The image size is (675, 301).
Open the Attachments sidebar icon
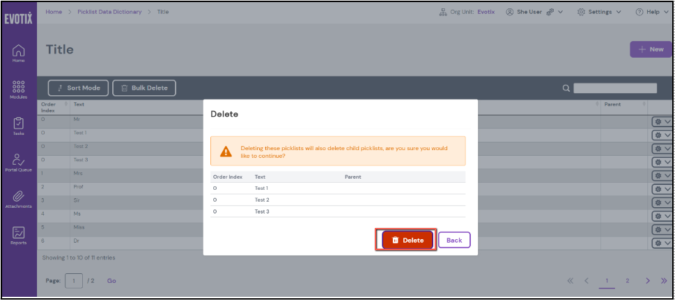[x=19, y=198]
